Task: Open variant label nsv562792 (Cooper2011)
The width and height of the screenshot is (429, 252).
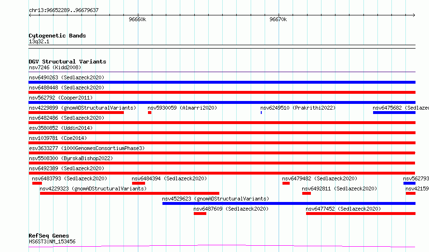Action: 61,98
